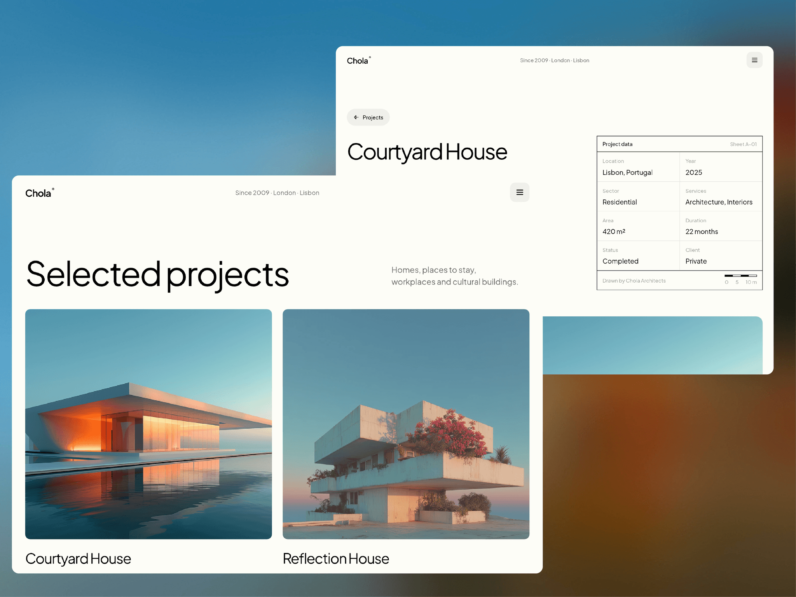Open Reflection House project thumbnail
Screen dimensions: 796x597
tap(406, 424)
